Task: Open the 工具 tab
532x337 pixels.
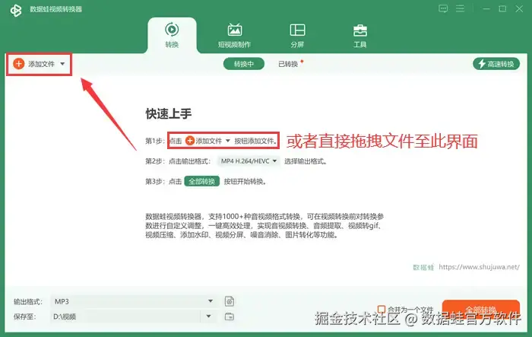Action: click(360, 35)
